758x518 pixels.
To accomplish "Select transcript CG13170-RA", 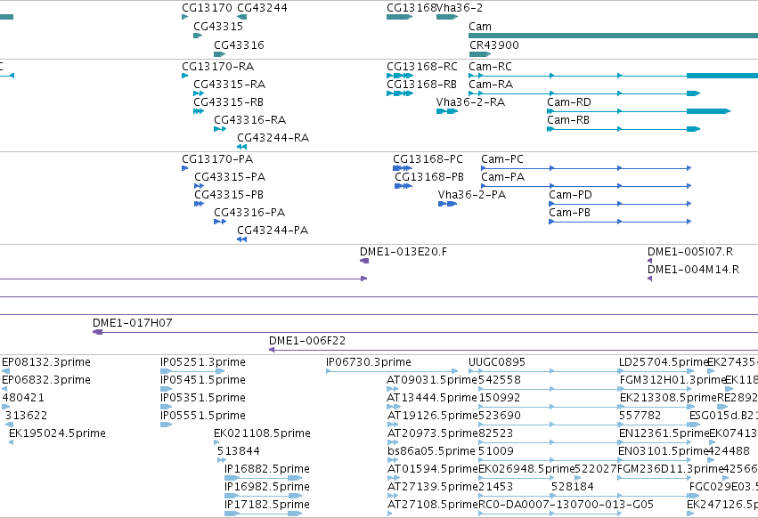I will coord(217,66).
